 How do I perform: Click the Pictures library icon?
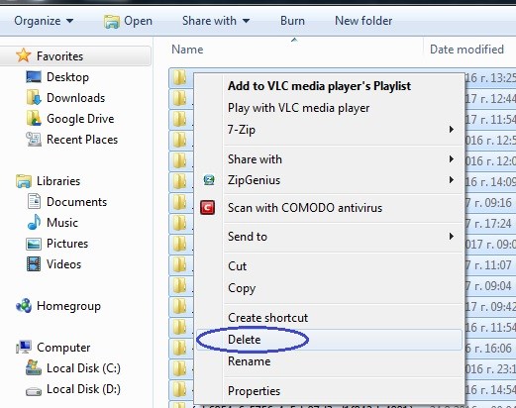tap(34, 244)
